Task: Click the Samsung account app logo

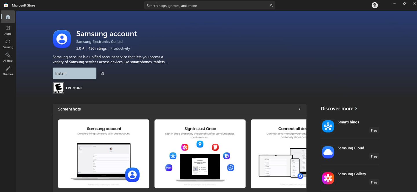Action: pyautogui.click(x=61, y=39)
